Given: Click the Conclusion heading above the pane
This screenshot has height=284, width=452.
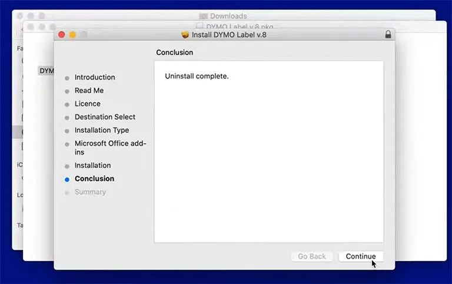Looking at the screenshot, I should 175,52.
